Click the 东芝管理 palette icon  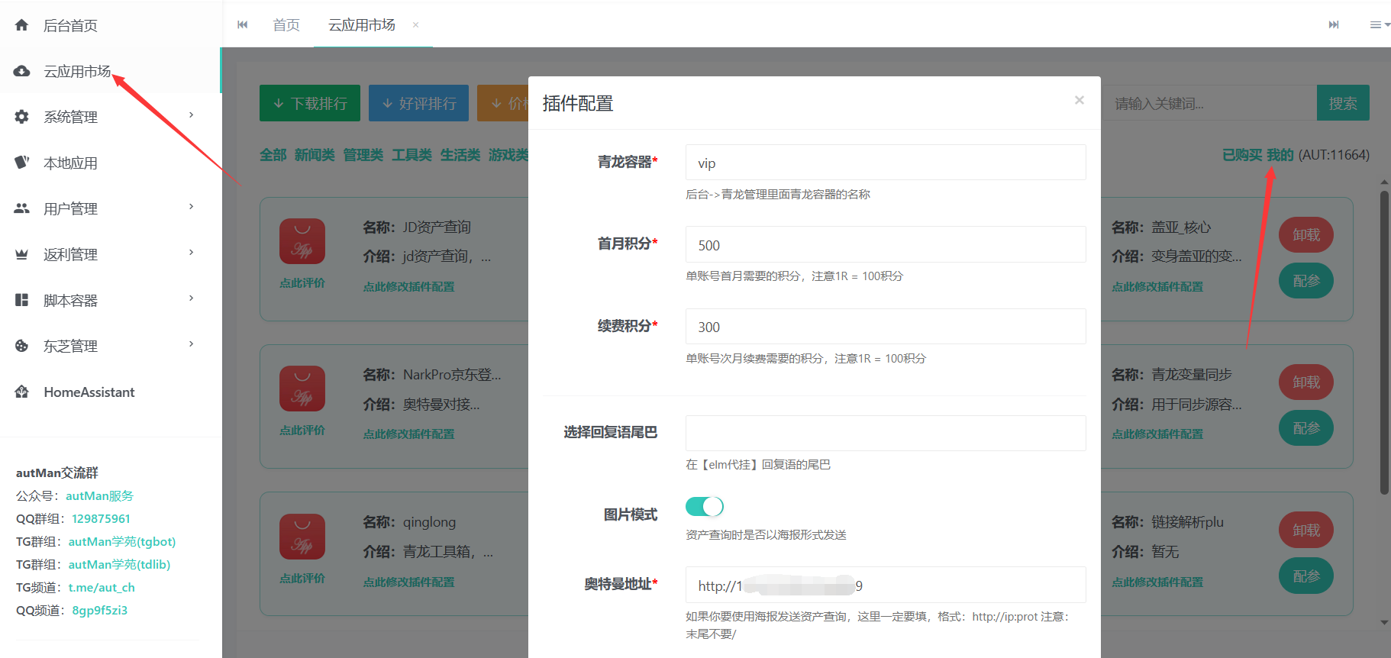click(21, 346)
